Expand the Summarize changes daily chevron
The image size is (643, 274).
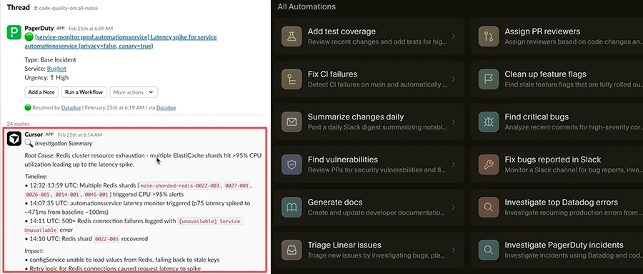(453, 122)
